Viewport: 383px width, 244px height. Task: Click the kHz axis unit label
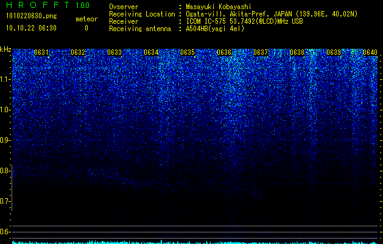[x=5, y=49]
